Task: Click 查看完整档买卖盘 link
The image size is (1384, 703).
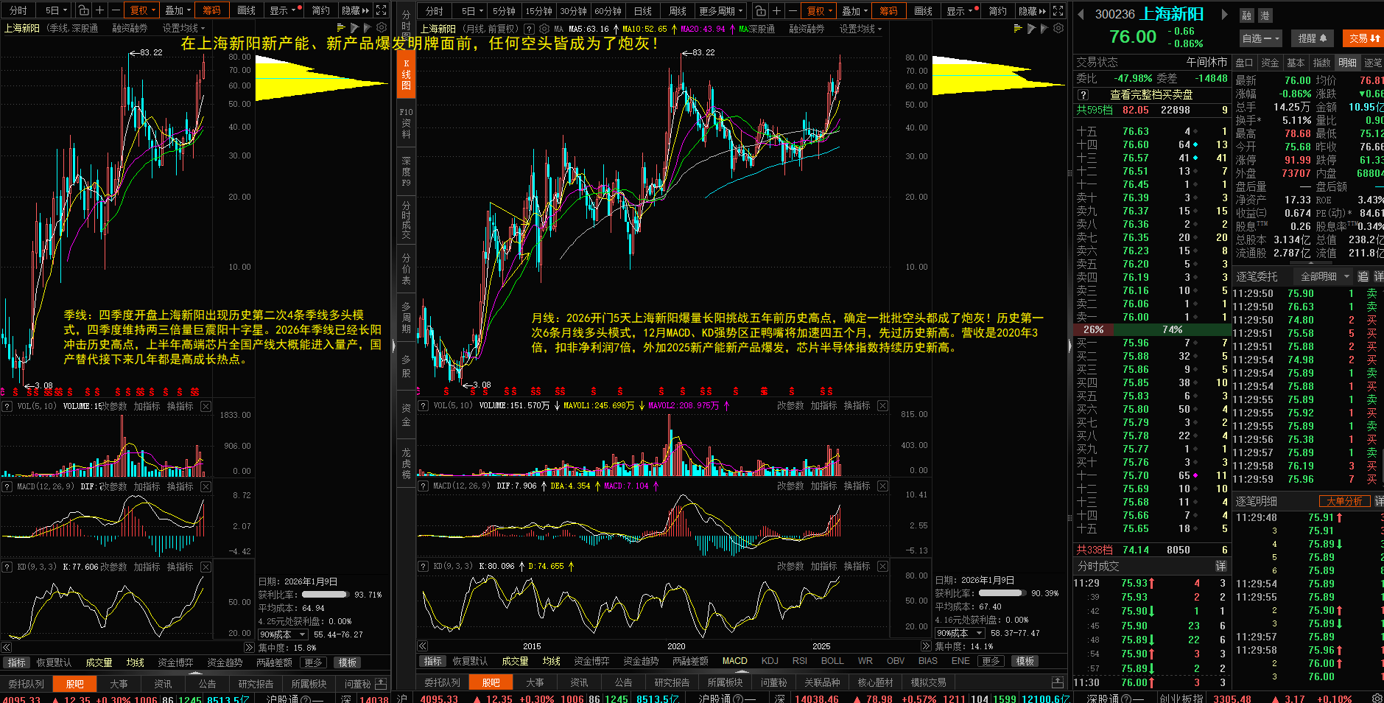Action: [x=1151, y=94]
